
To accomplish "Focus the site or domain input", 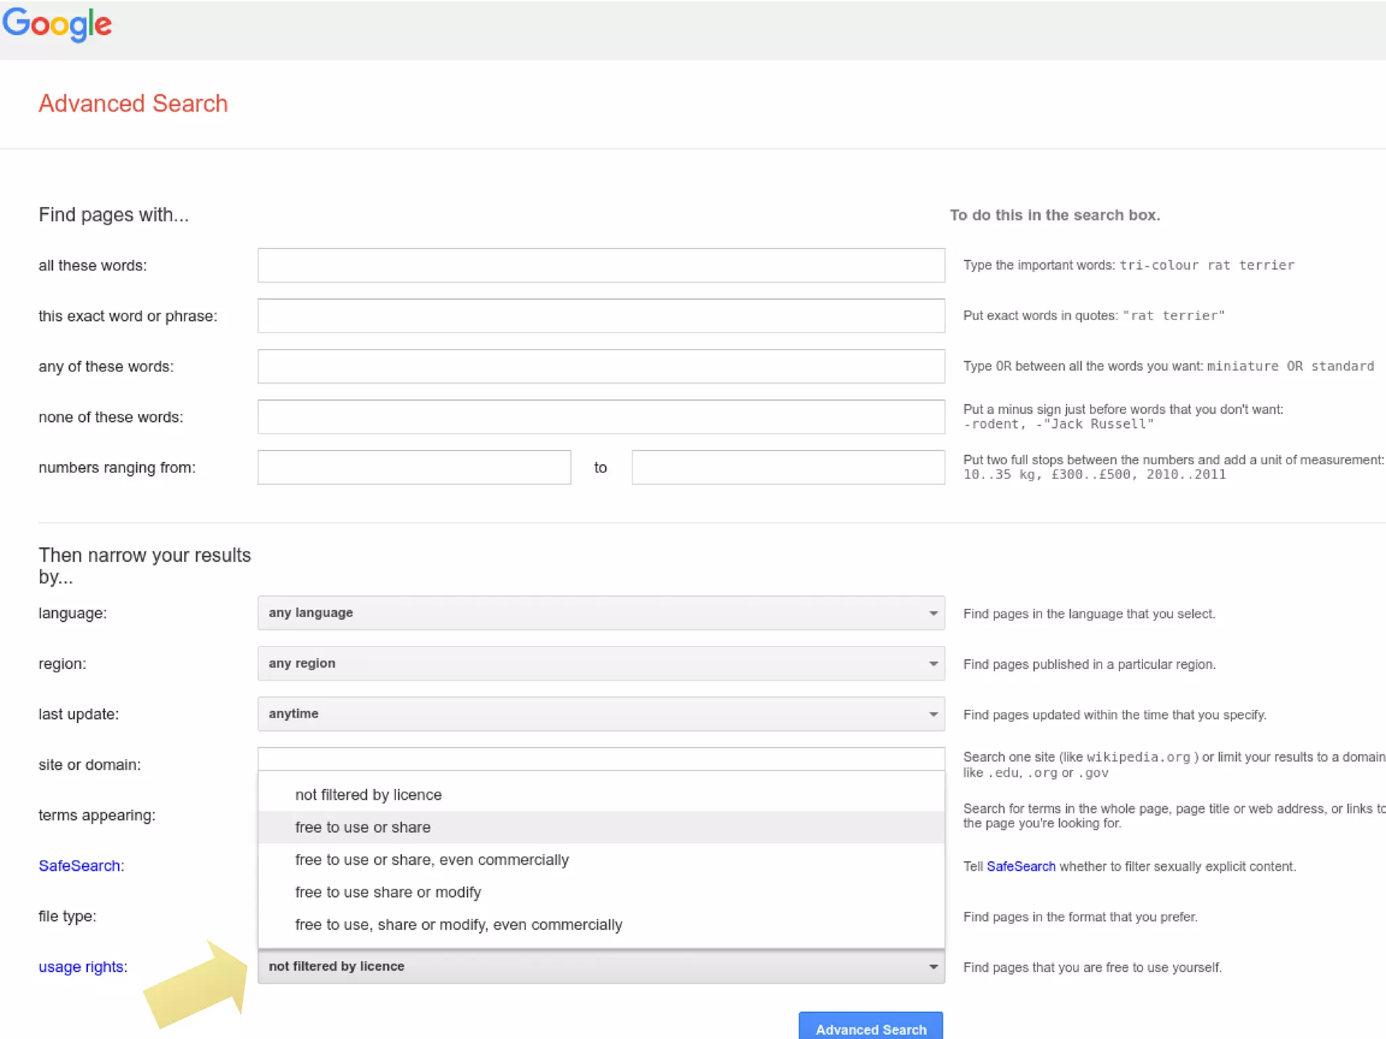I will click(x=600, y=758).
